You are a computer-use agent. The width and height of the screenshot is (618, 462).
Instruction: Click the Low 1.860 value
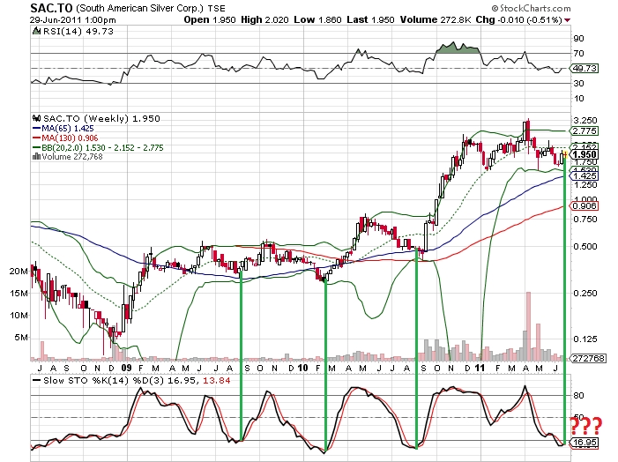point(317,19)
